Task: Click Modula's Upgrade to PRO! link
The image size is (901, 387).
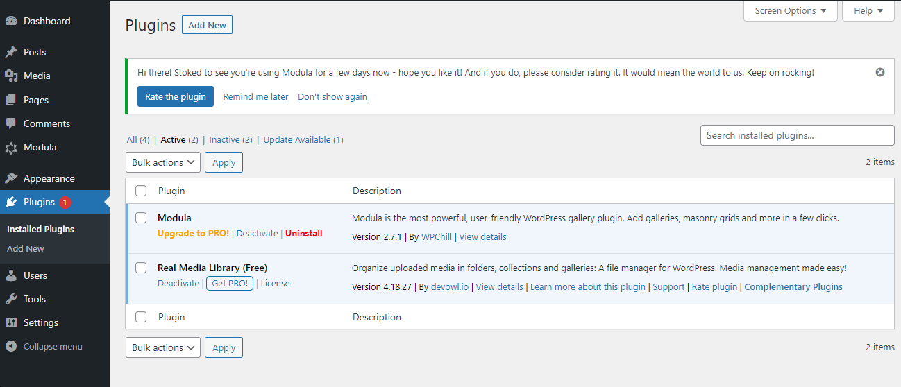Action: click(193, 233)
